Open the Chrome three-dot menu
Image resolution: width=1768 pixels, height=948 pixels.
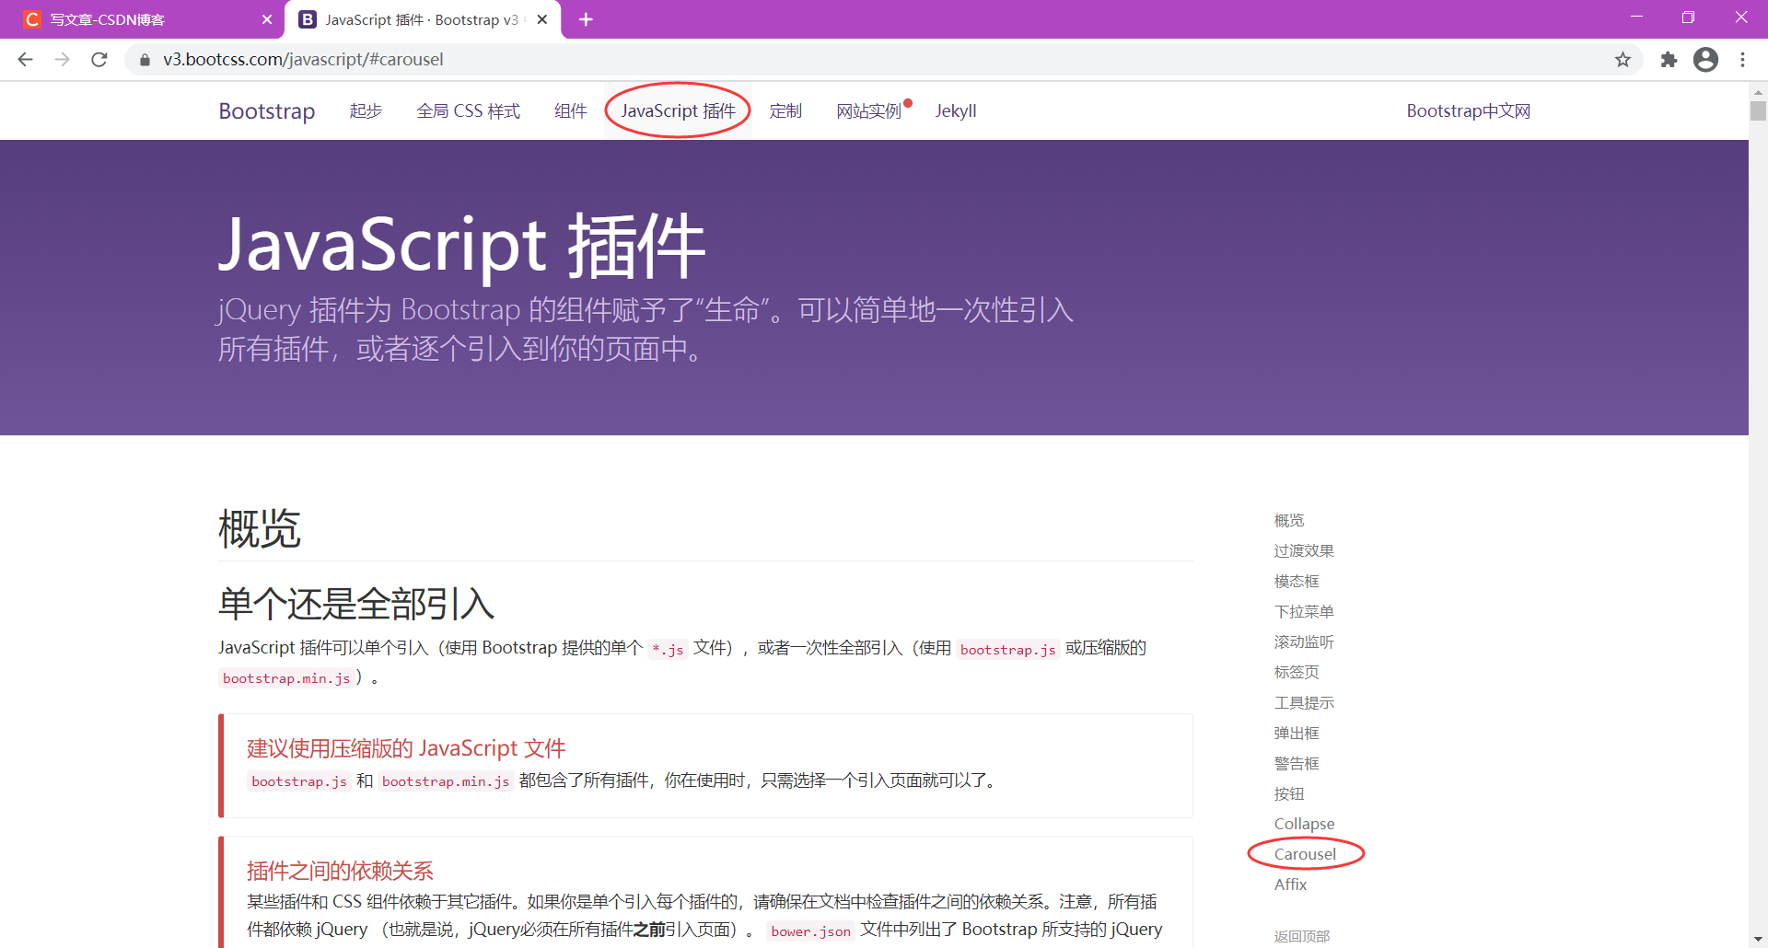tap(1742, 60)
